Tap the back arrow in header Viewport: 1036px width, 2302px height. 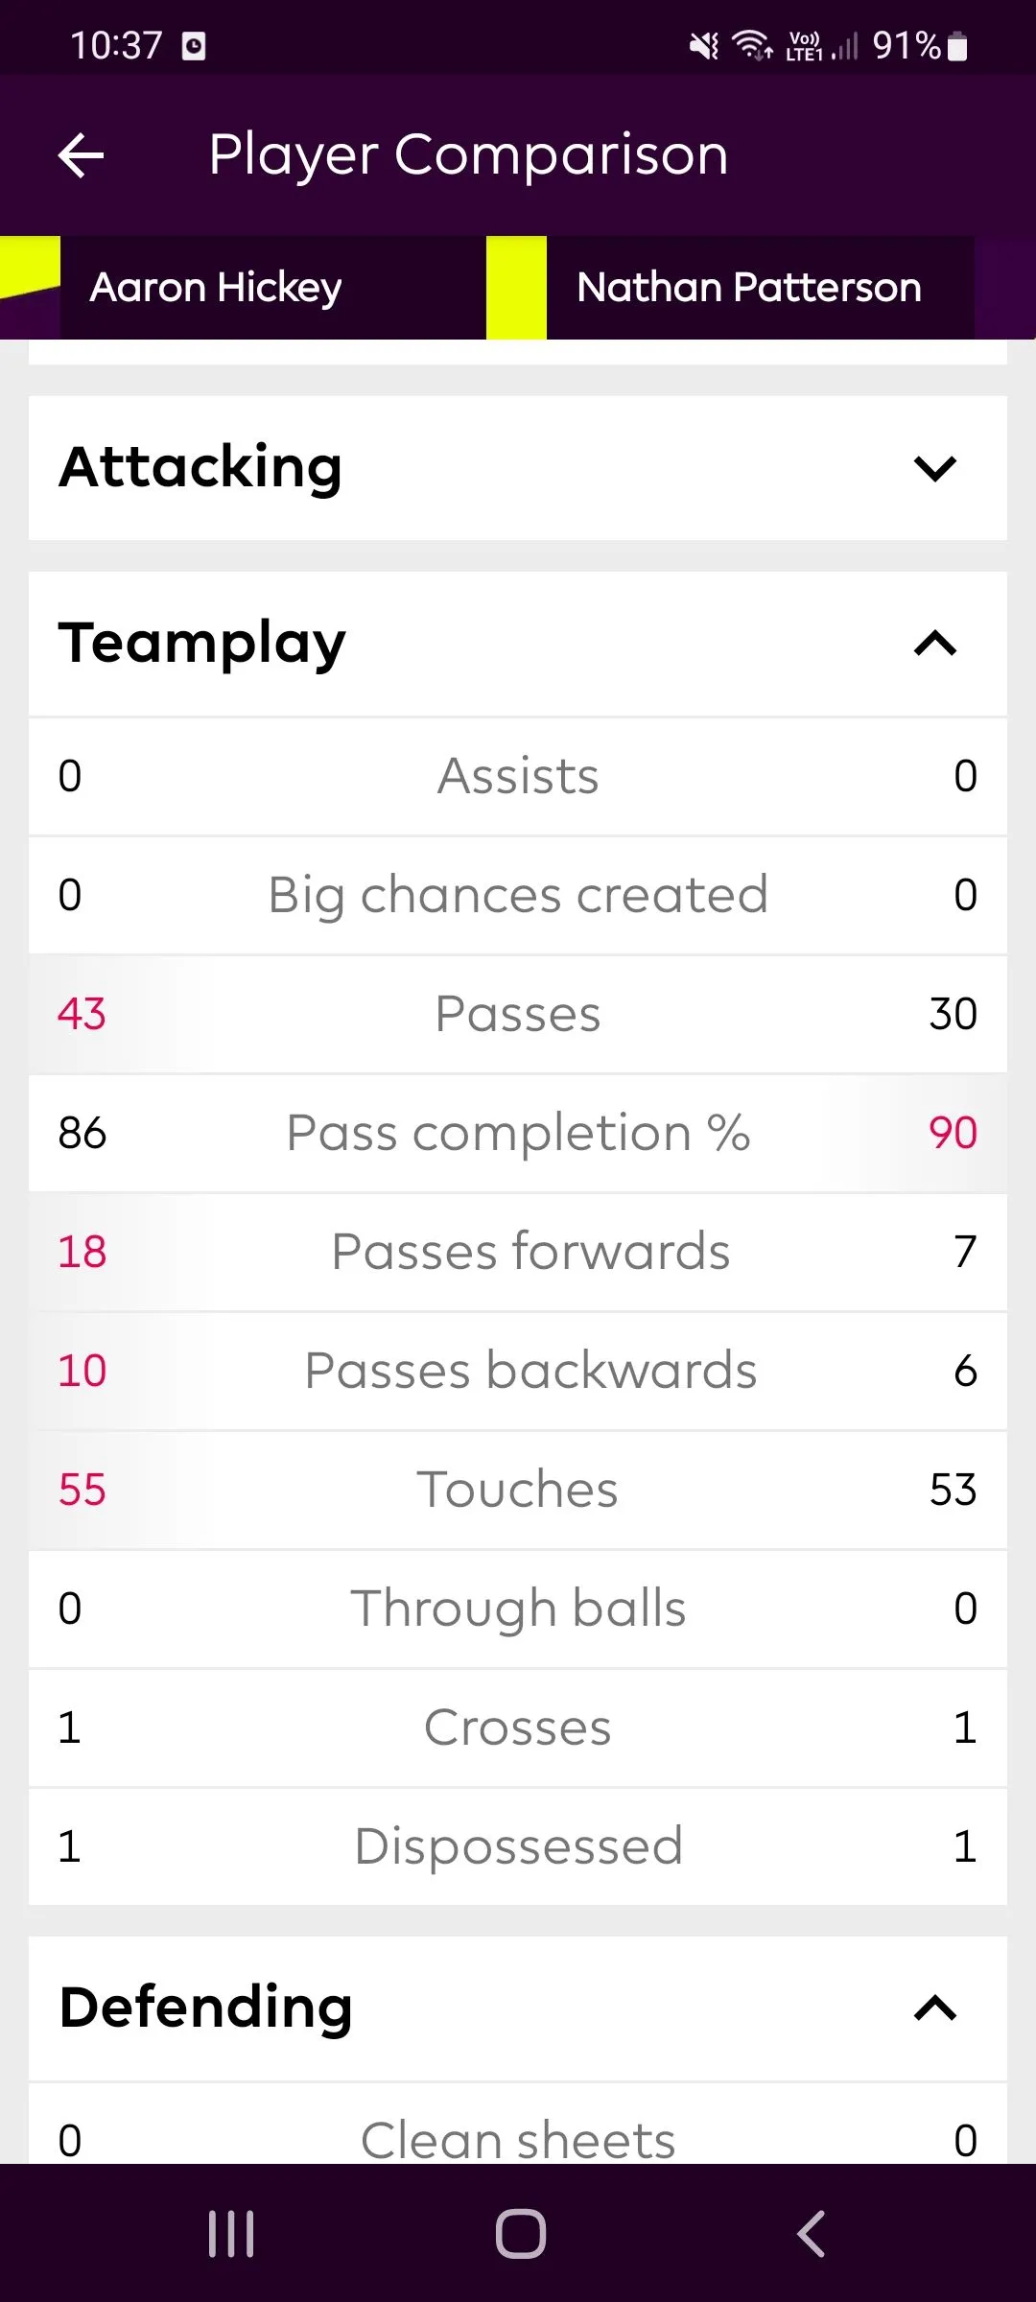pos(82,155)
